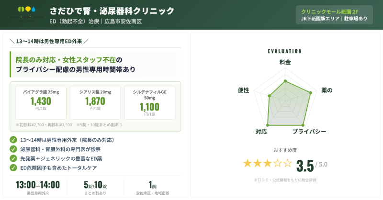Select the シルデナフィルGE 50mg price card
The width and height of the screenshot is (383, 200).
point(150,102)
